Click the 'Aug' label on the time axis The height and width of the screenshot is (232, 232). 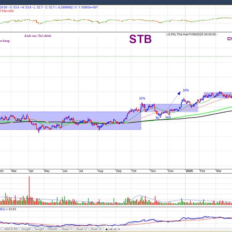coord(100,171)
